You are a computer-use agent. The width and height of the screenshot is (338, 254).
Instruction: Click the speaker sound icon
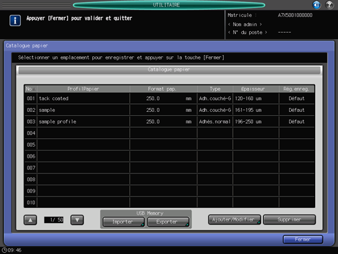click(316, 5)
